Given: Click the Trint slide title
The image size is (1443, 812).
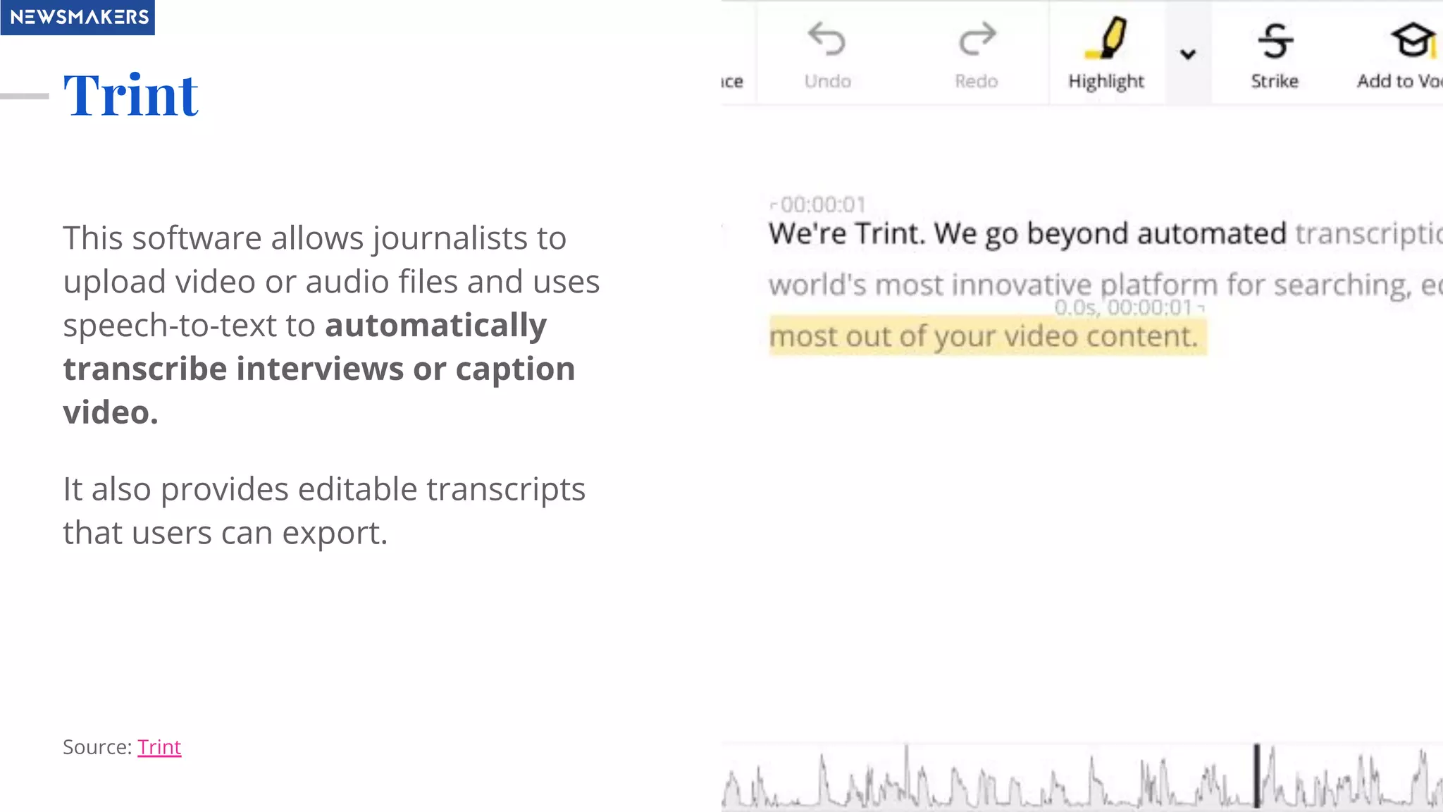Looking at the screenshot, I should click(x=131, y=95).
